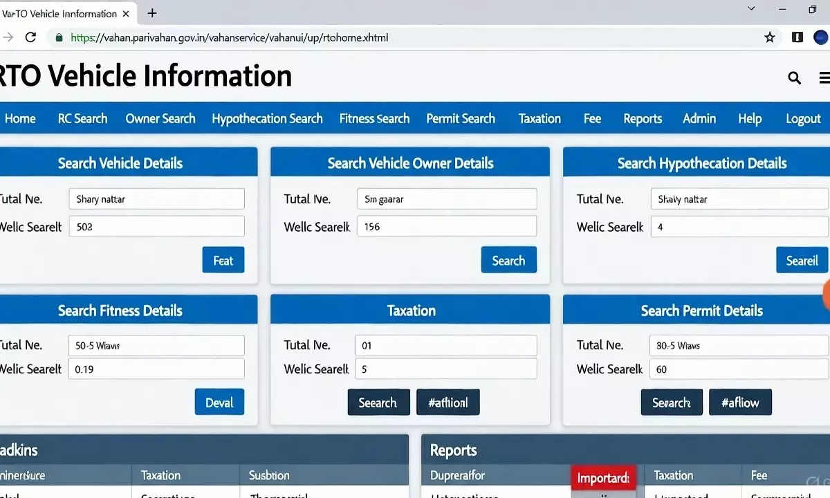Open the RC Search menu item

82,118
